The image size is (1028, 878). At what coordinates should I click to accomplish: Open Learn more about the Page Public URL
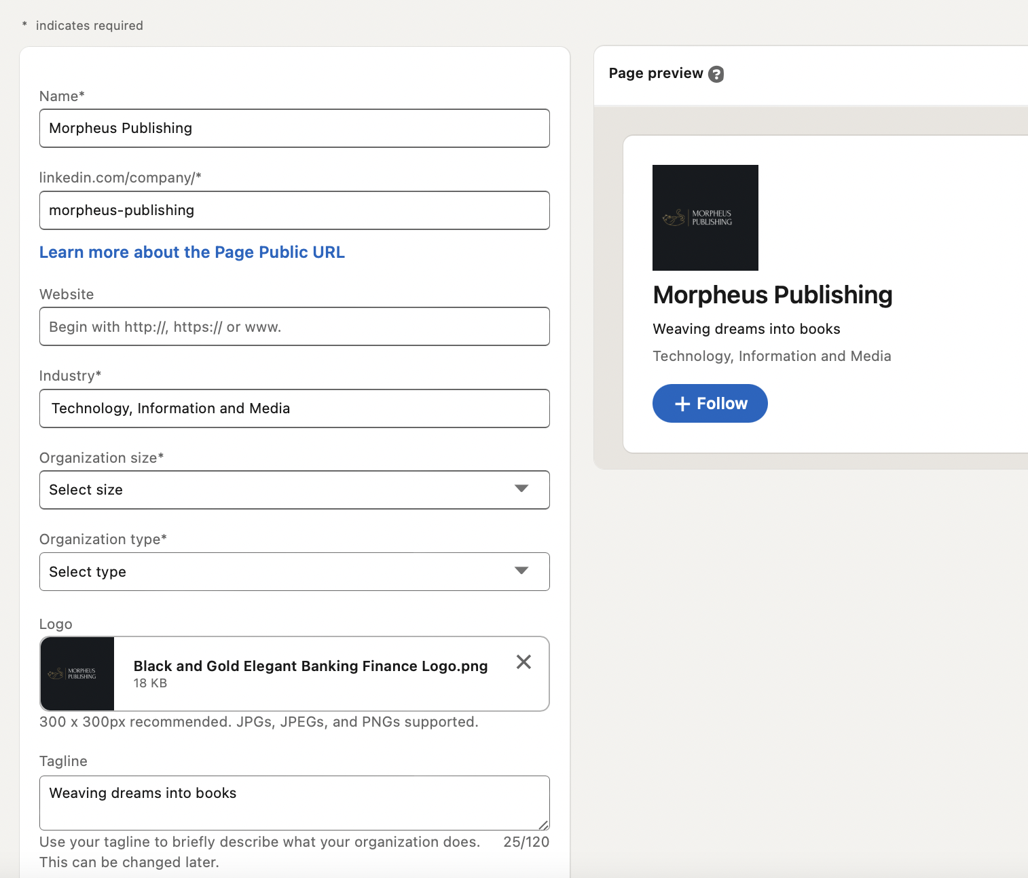pos(192,252)
